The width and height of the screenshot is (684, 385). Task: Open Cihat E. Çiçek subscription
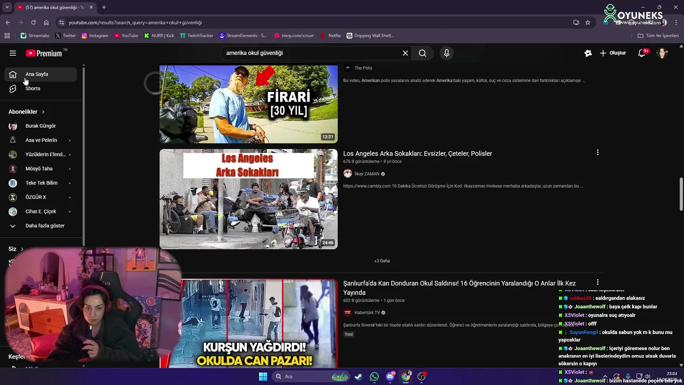click(x=41, y=211)
